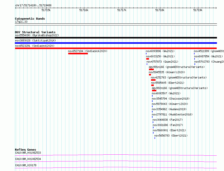The width and height of the screenshot is (224, 171).
Task: Click blue marker under nsv5656793
Action: (155, 138)
